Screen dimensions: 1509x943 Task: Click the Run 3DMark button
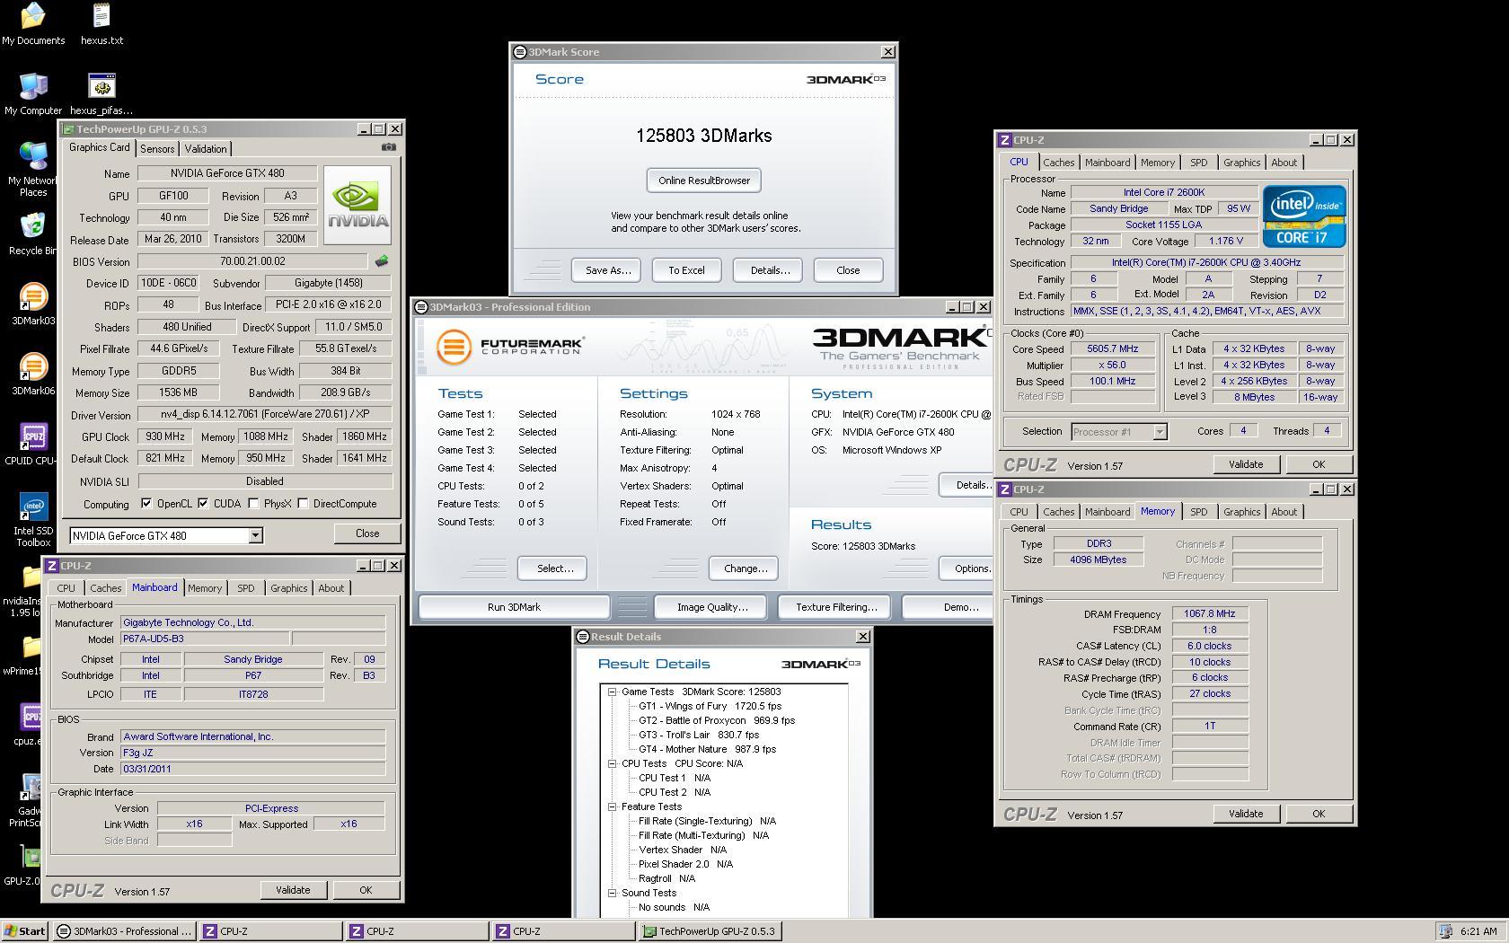[514, 607]
